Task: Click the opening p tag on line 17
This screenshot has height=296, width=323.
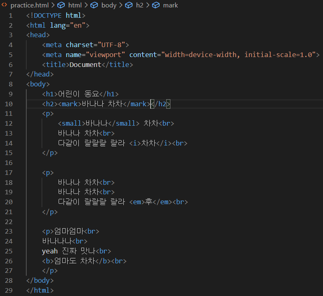Action: coord(48,173)
